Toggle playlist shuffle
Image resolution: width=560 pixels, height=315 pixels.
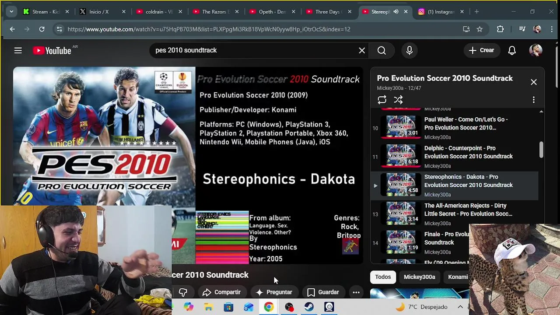click(398, 100)
